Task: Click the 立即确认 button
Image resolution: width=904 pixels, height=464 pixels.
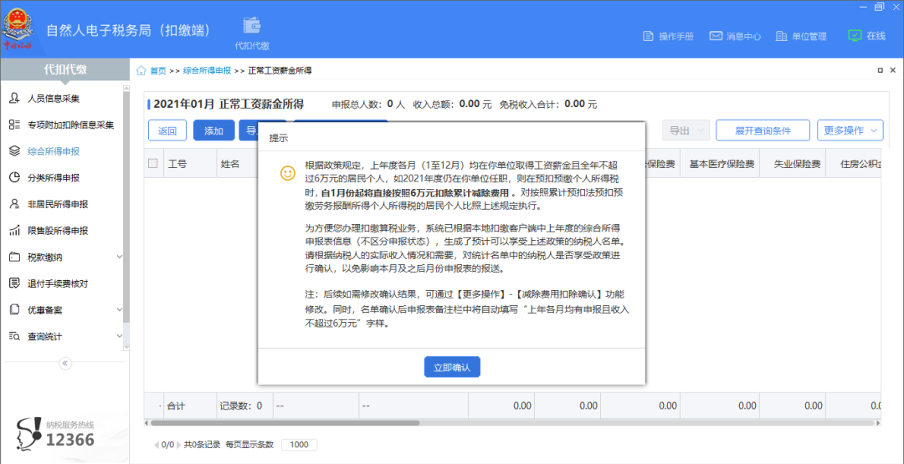Action: pyautogui.click(x=451, y=367)
